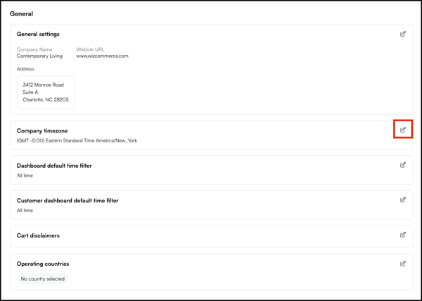Open the www.wizcommerce.com website link
Screen dimensions: 422x301
pyautogui.click(x=102, y=56)
